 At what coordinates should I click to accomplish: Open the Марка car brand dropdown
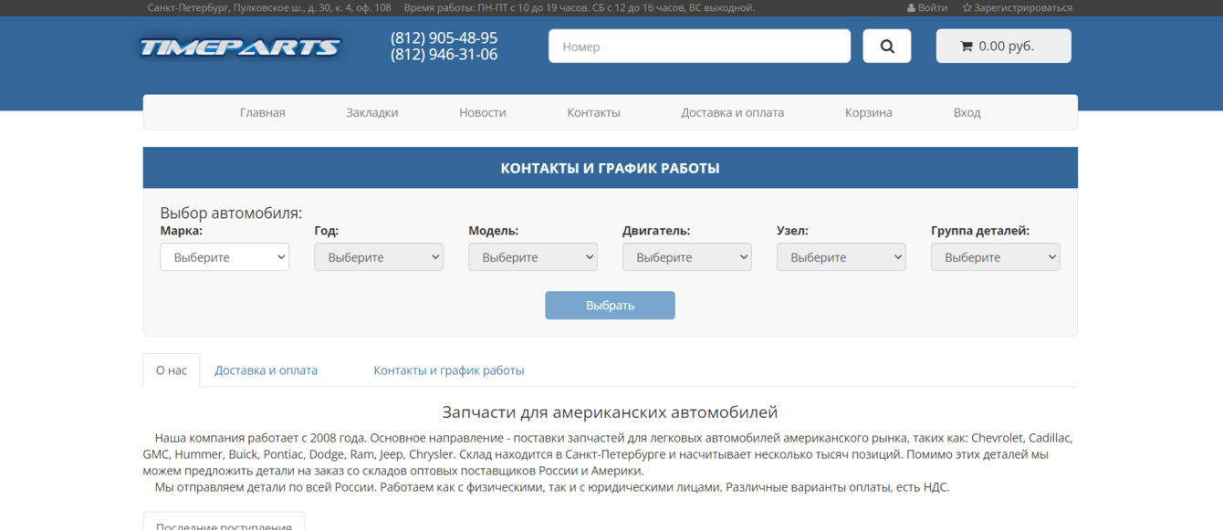[224, 256]
